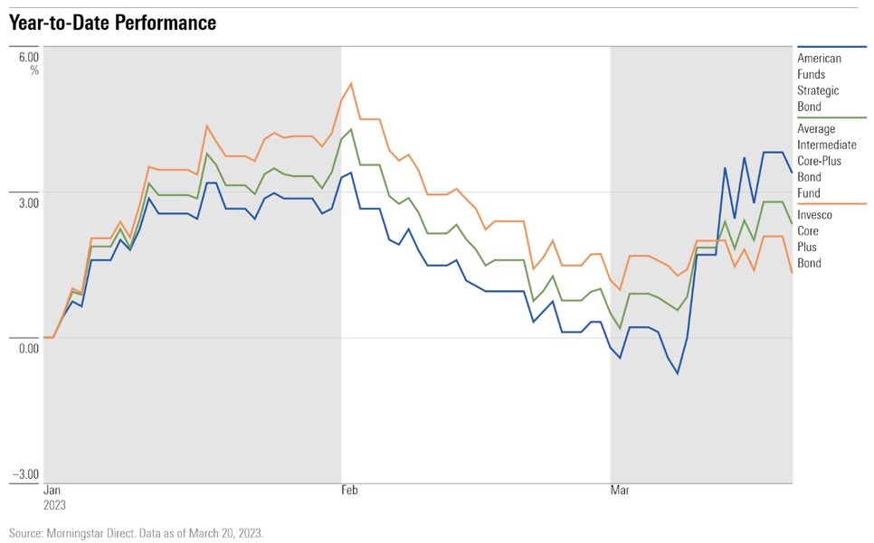Click the blue line's endpoint at chart's right edge
Viewport: 874px width, 543px height.
[x=792, y=172]
